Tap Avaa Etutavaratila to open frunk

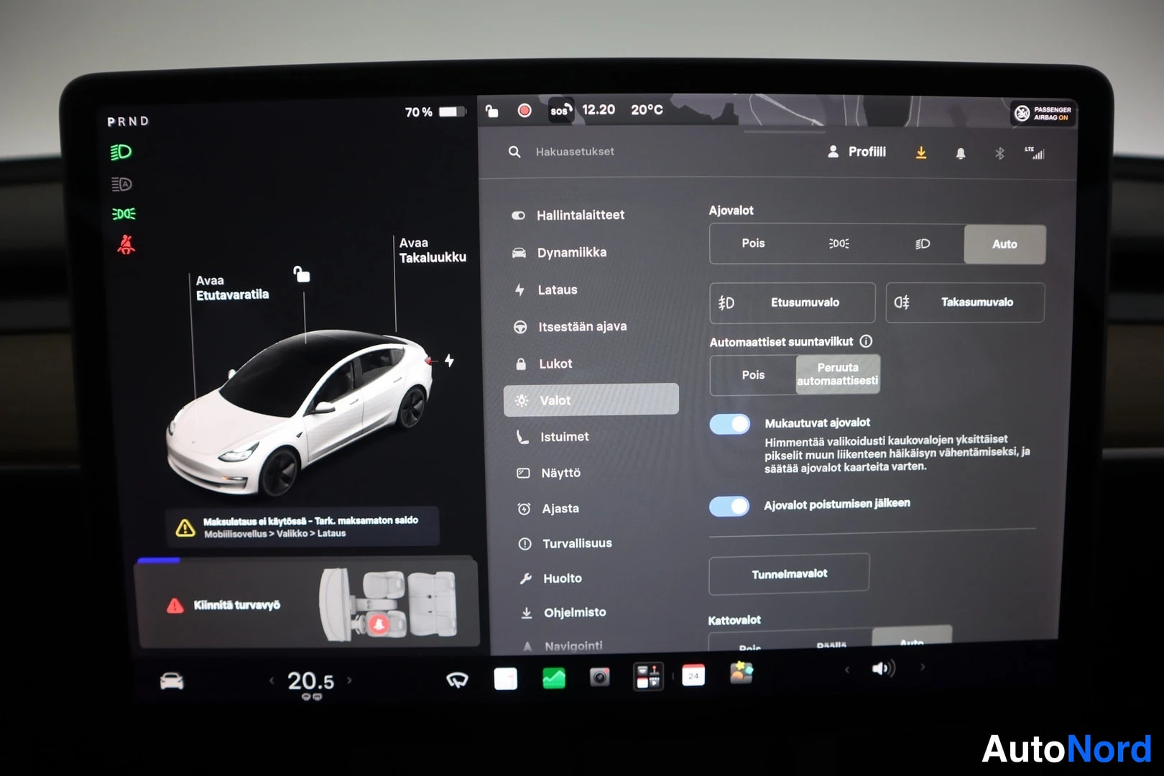[x=232, y=287]
